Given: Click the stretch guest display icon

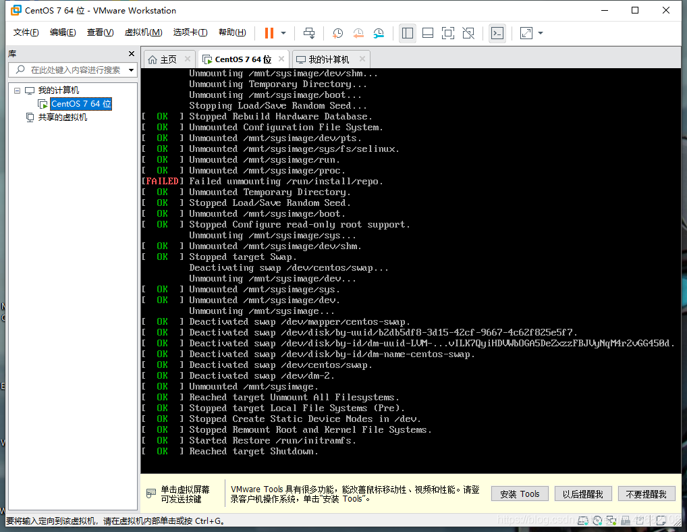Looking at the screenshot, I should [x=526, y=33].
